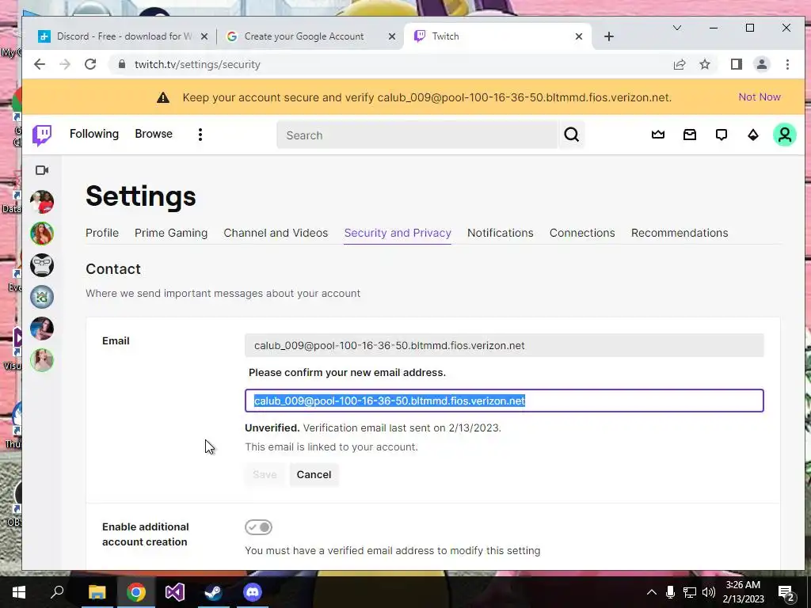Image resolution: width=811 pixels, height=608 pixels.
Task: Open the Notifications settings tab
Action: 501,233
